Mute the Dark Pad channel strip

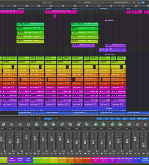(x=136, y=154)
